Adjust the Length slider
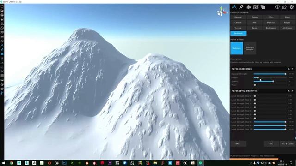Screen dimensions: 296x166 (270, 77)
